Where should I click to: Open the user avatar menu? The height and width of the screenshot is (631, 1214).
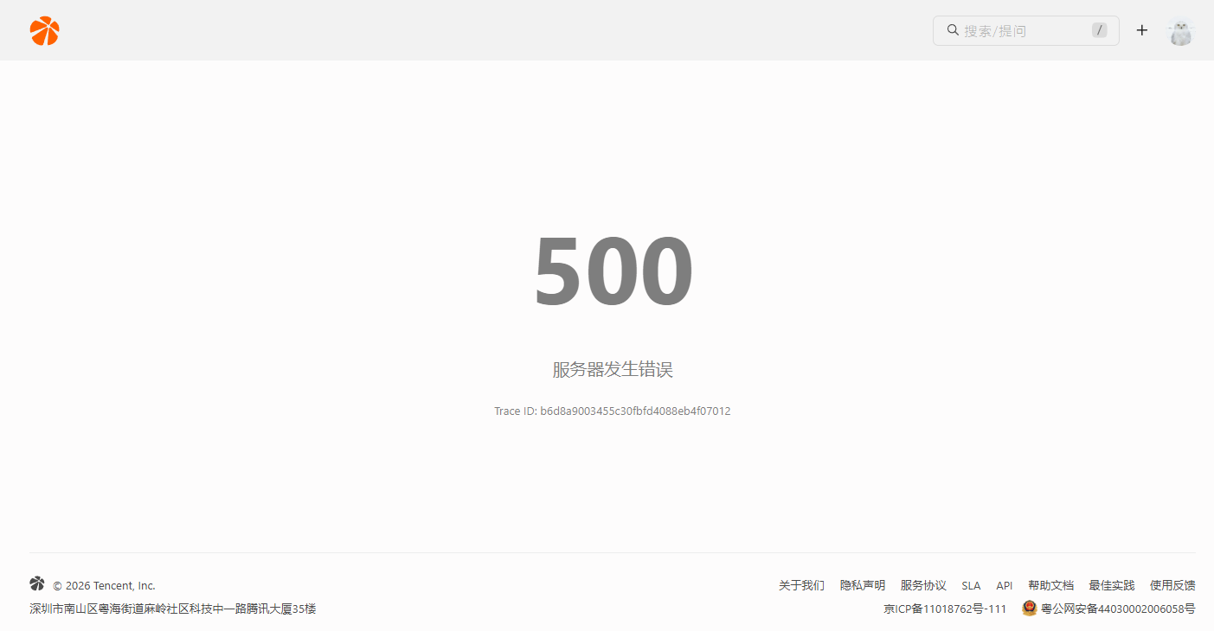(x=1180, y=31)
